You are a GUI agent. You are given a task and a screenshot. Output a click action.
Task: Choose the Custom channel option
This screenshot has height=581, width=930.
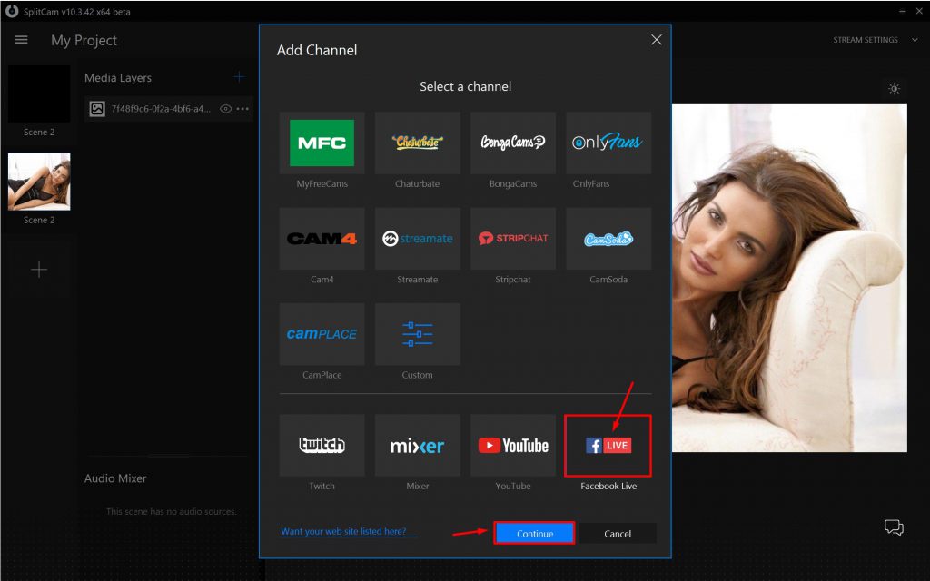click(x=418, y=334)
